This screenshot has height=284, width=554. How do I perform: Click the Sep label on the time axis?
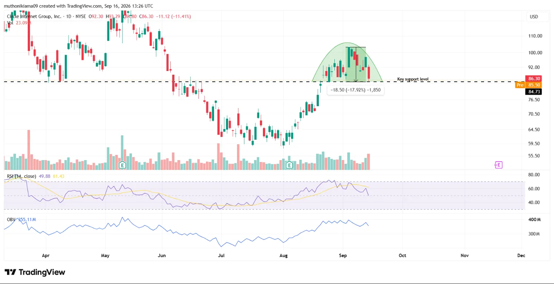point(343,256)
